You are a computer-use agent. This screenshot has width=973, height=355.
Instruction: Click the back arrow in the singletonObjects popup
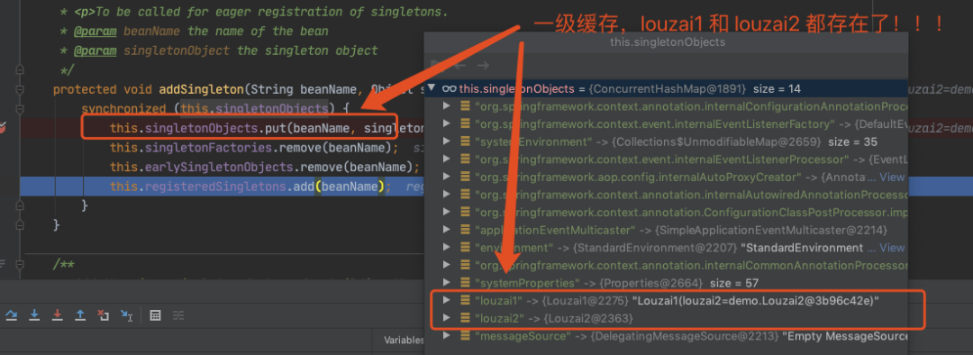(459, 65)
